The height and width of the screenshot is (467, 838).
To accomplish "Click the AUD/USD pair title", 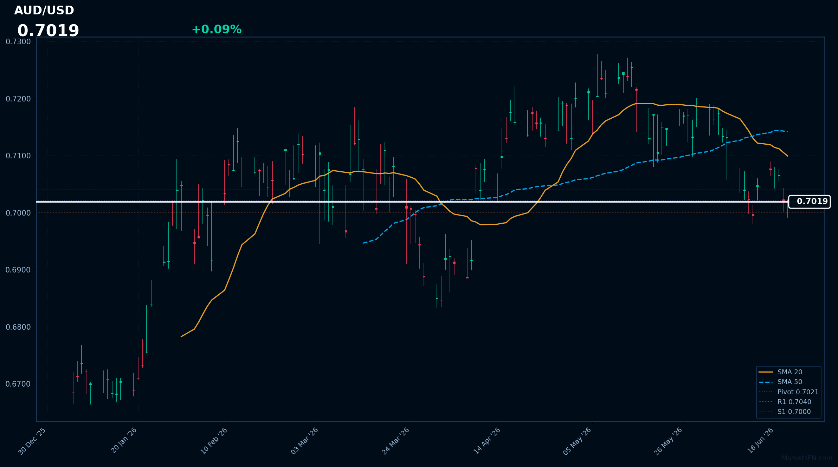I will coord(44,11).
